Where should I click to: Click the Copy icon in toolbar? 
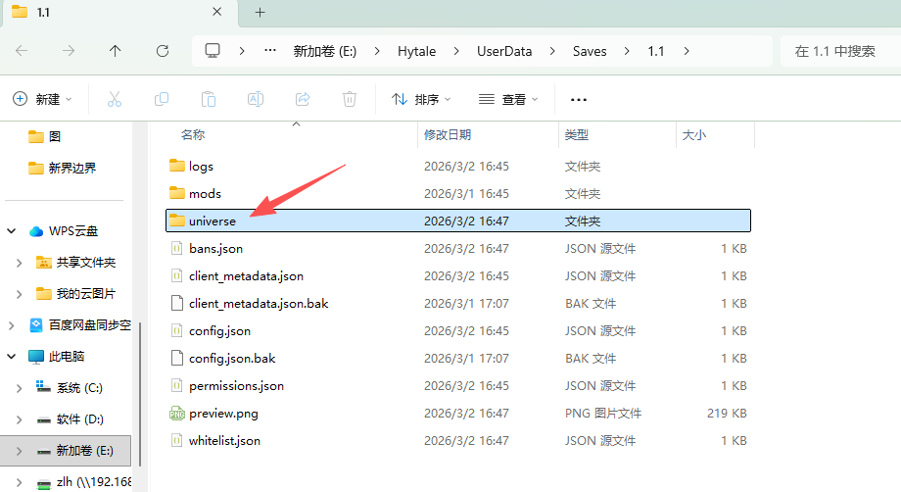[161, 99]
